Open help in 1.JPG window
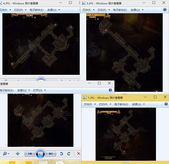This screenshot has width=169, height=164. click(x=166, y=104)
